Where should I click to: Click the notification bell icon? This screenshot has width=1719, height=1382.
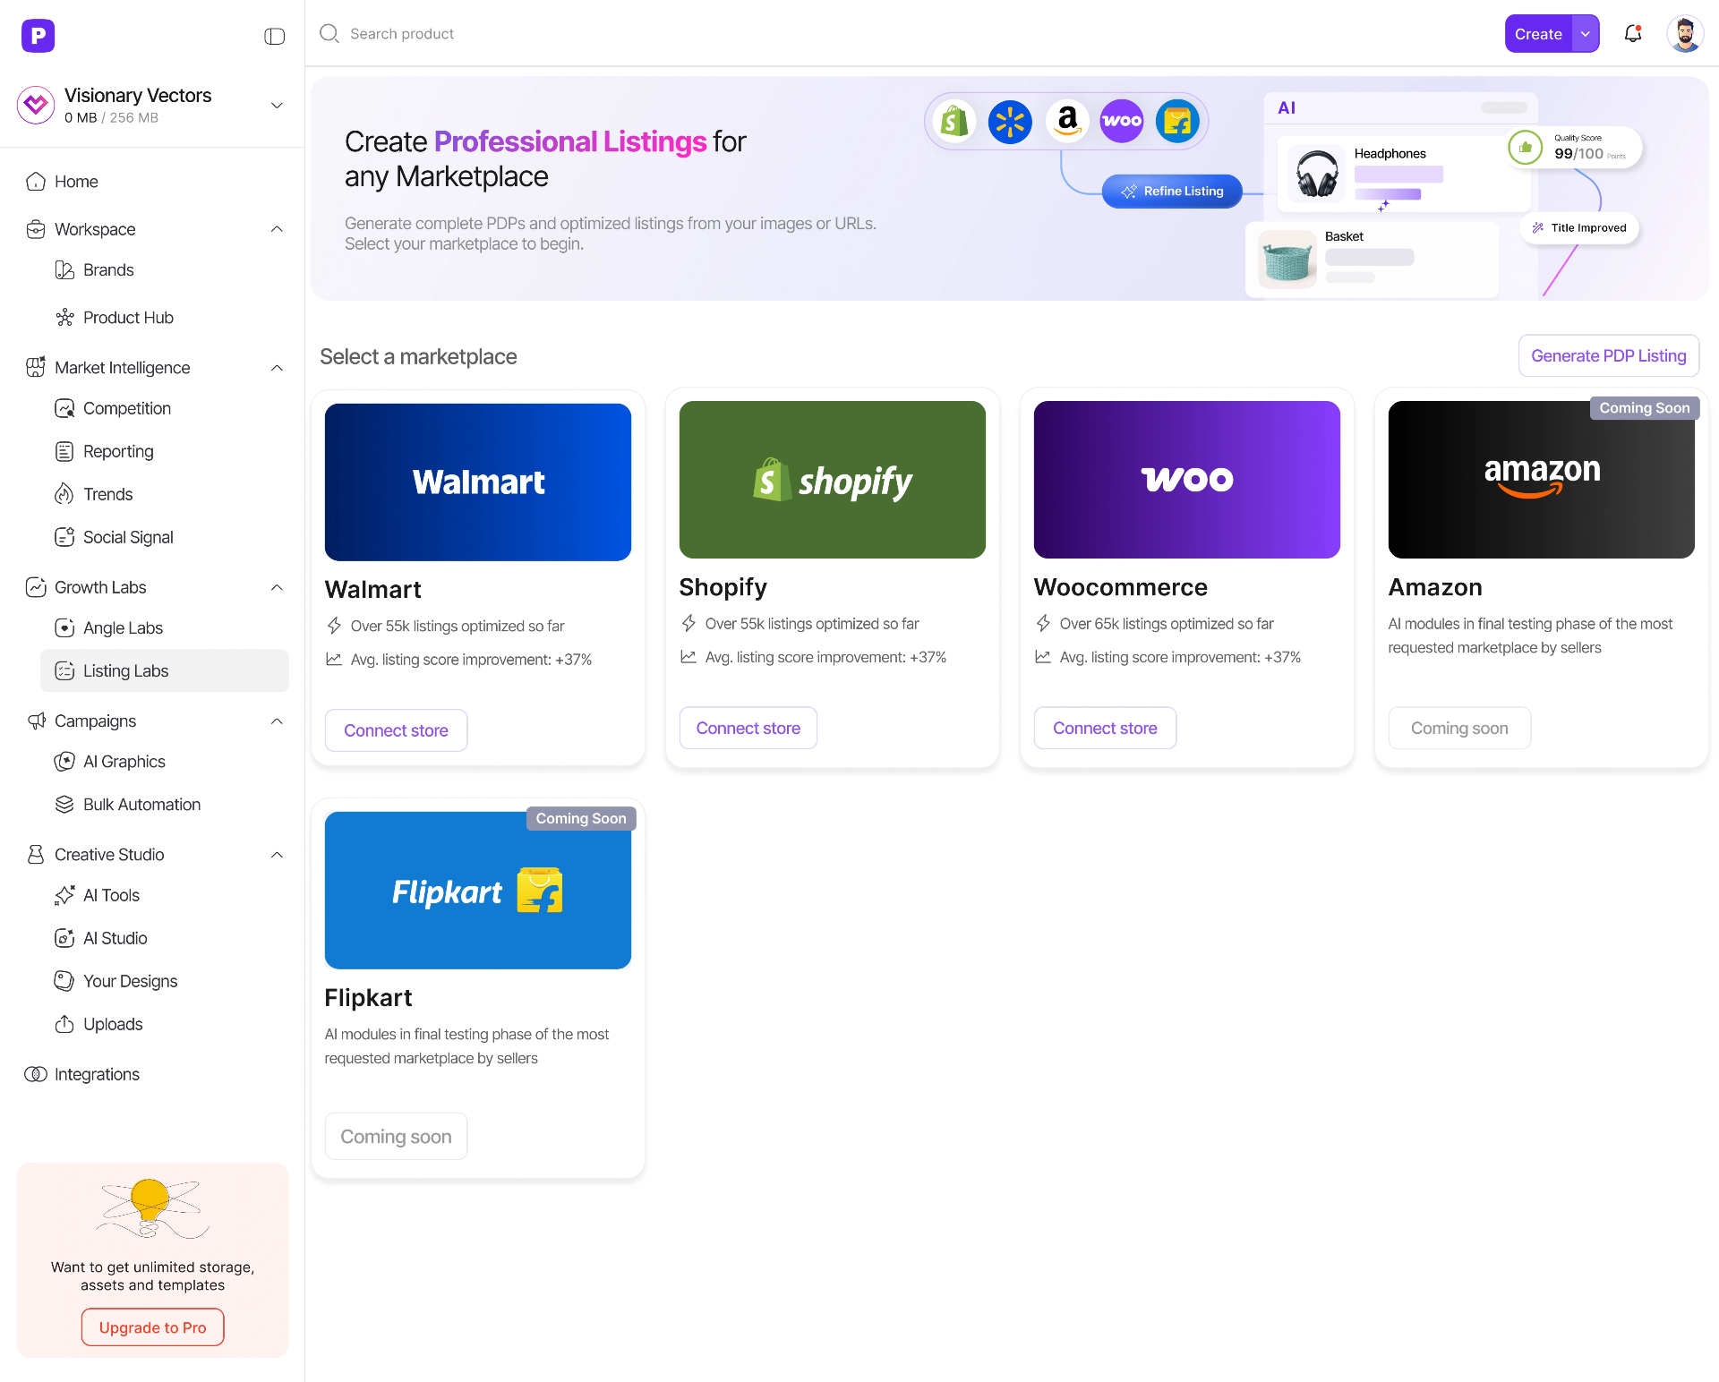pyautogui.click(x=1632, y=34)
